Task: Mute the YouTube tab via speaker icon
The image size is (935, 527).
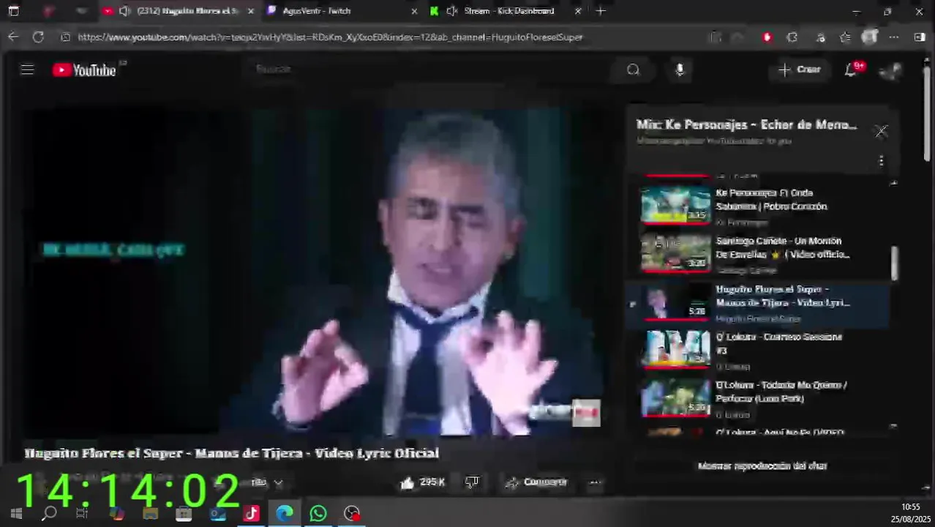Action: (x=124, y=11)
